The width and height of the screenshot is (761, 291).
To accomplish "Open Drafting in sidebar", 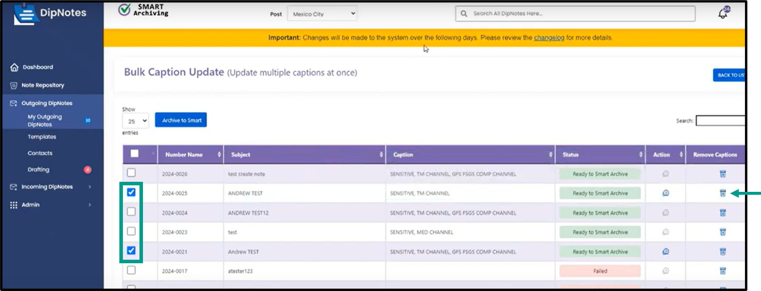I will (38, 170).
